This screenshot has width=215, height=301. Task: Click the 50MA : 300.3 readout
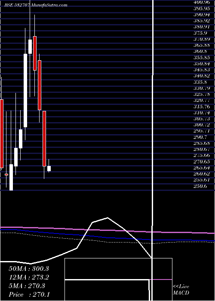click(x=29, y=269)
